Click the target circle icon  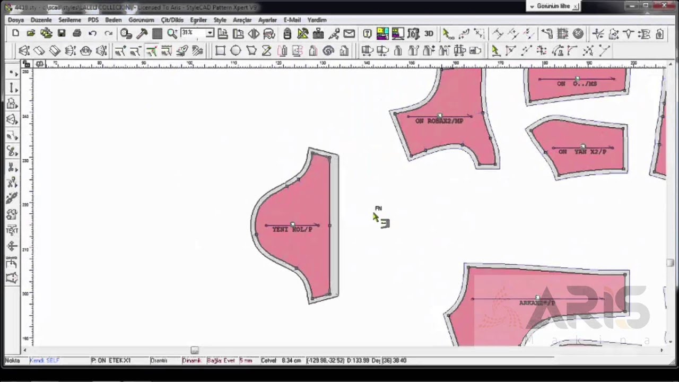pos(578,33)
